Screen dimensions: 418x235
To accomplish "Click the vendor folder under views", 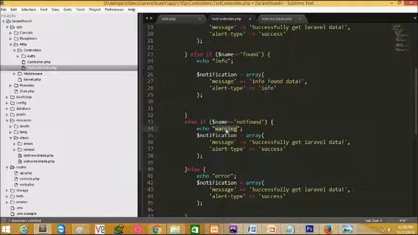I will [x=29, y=149].
